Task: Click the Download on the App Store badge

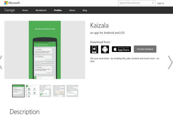Action: pos(121,49)
